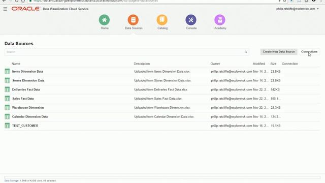Image resolution: width=325 pixels, height=183 pixels.
Task: Open Stores Dimension Data source
Action: tap(28, 80)
